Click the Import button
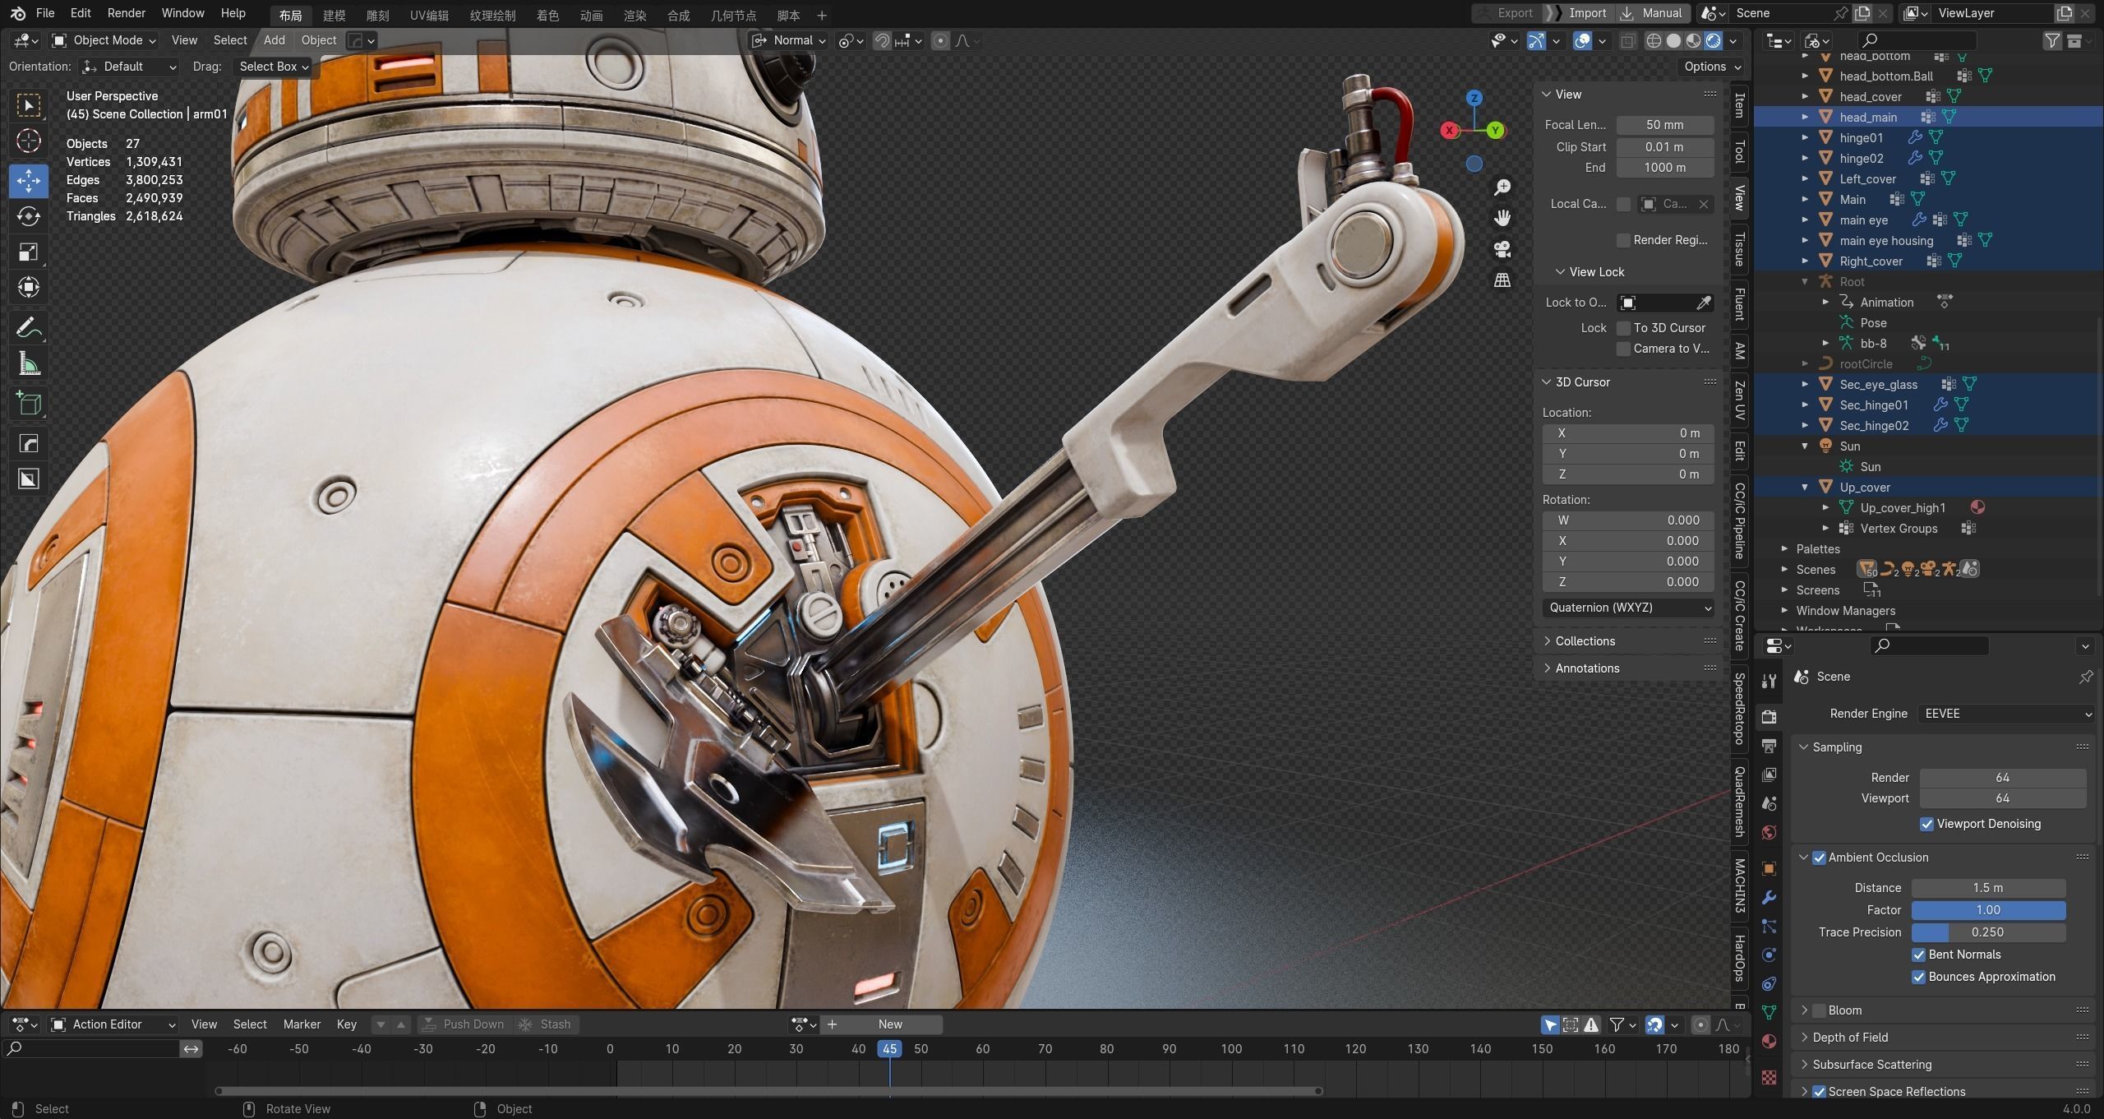This screenshot has width=2104, height=1119. coord(1579,13)
